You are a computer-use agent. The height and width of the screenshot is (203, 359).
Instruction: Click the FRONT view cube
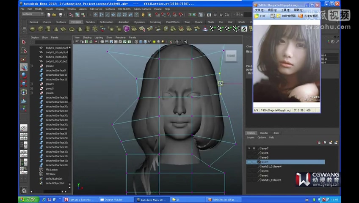(231, 56)
